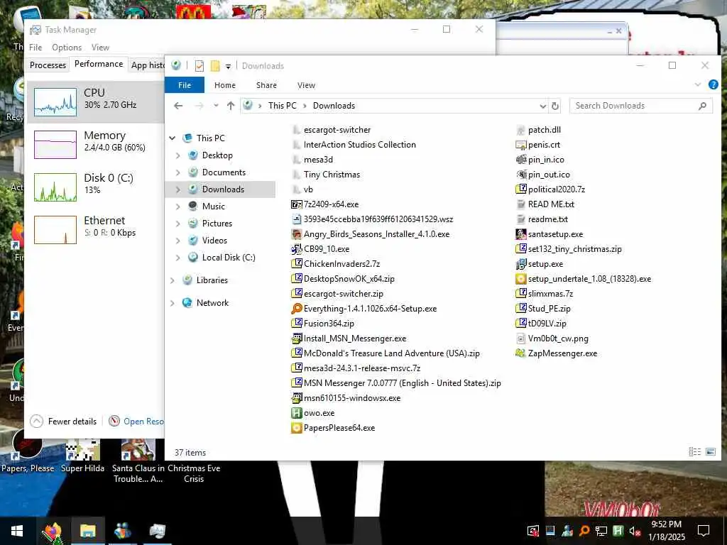Open the Start menu
Screen dimensions: 727x545
click(x=17, y=531)
